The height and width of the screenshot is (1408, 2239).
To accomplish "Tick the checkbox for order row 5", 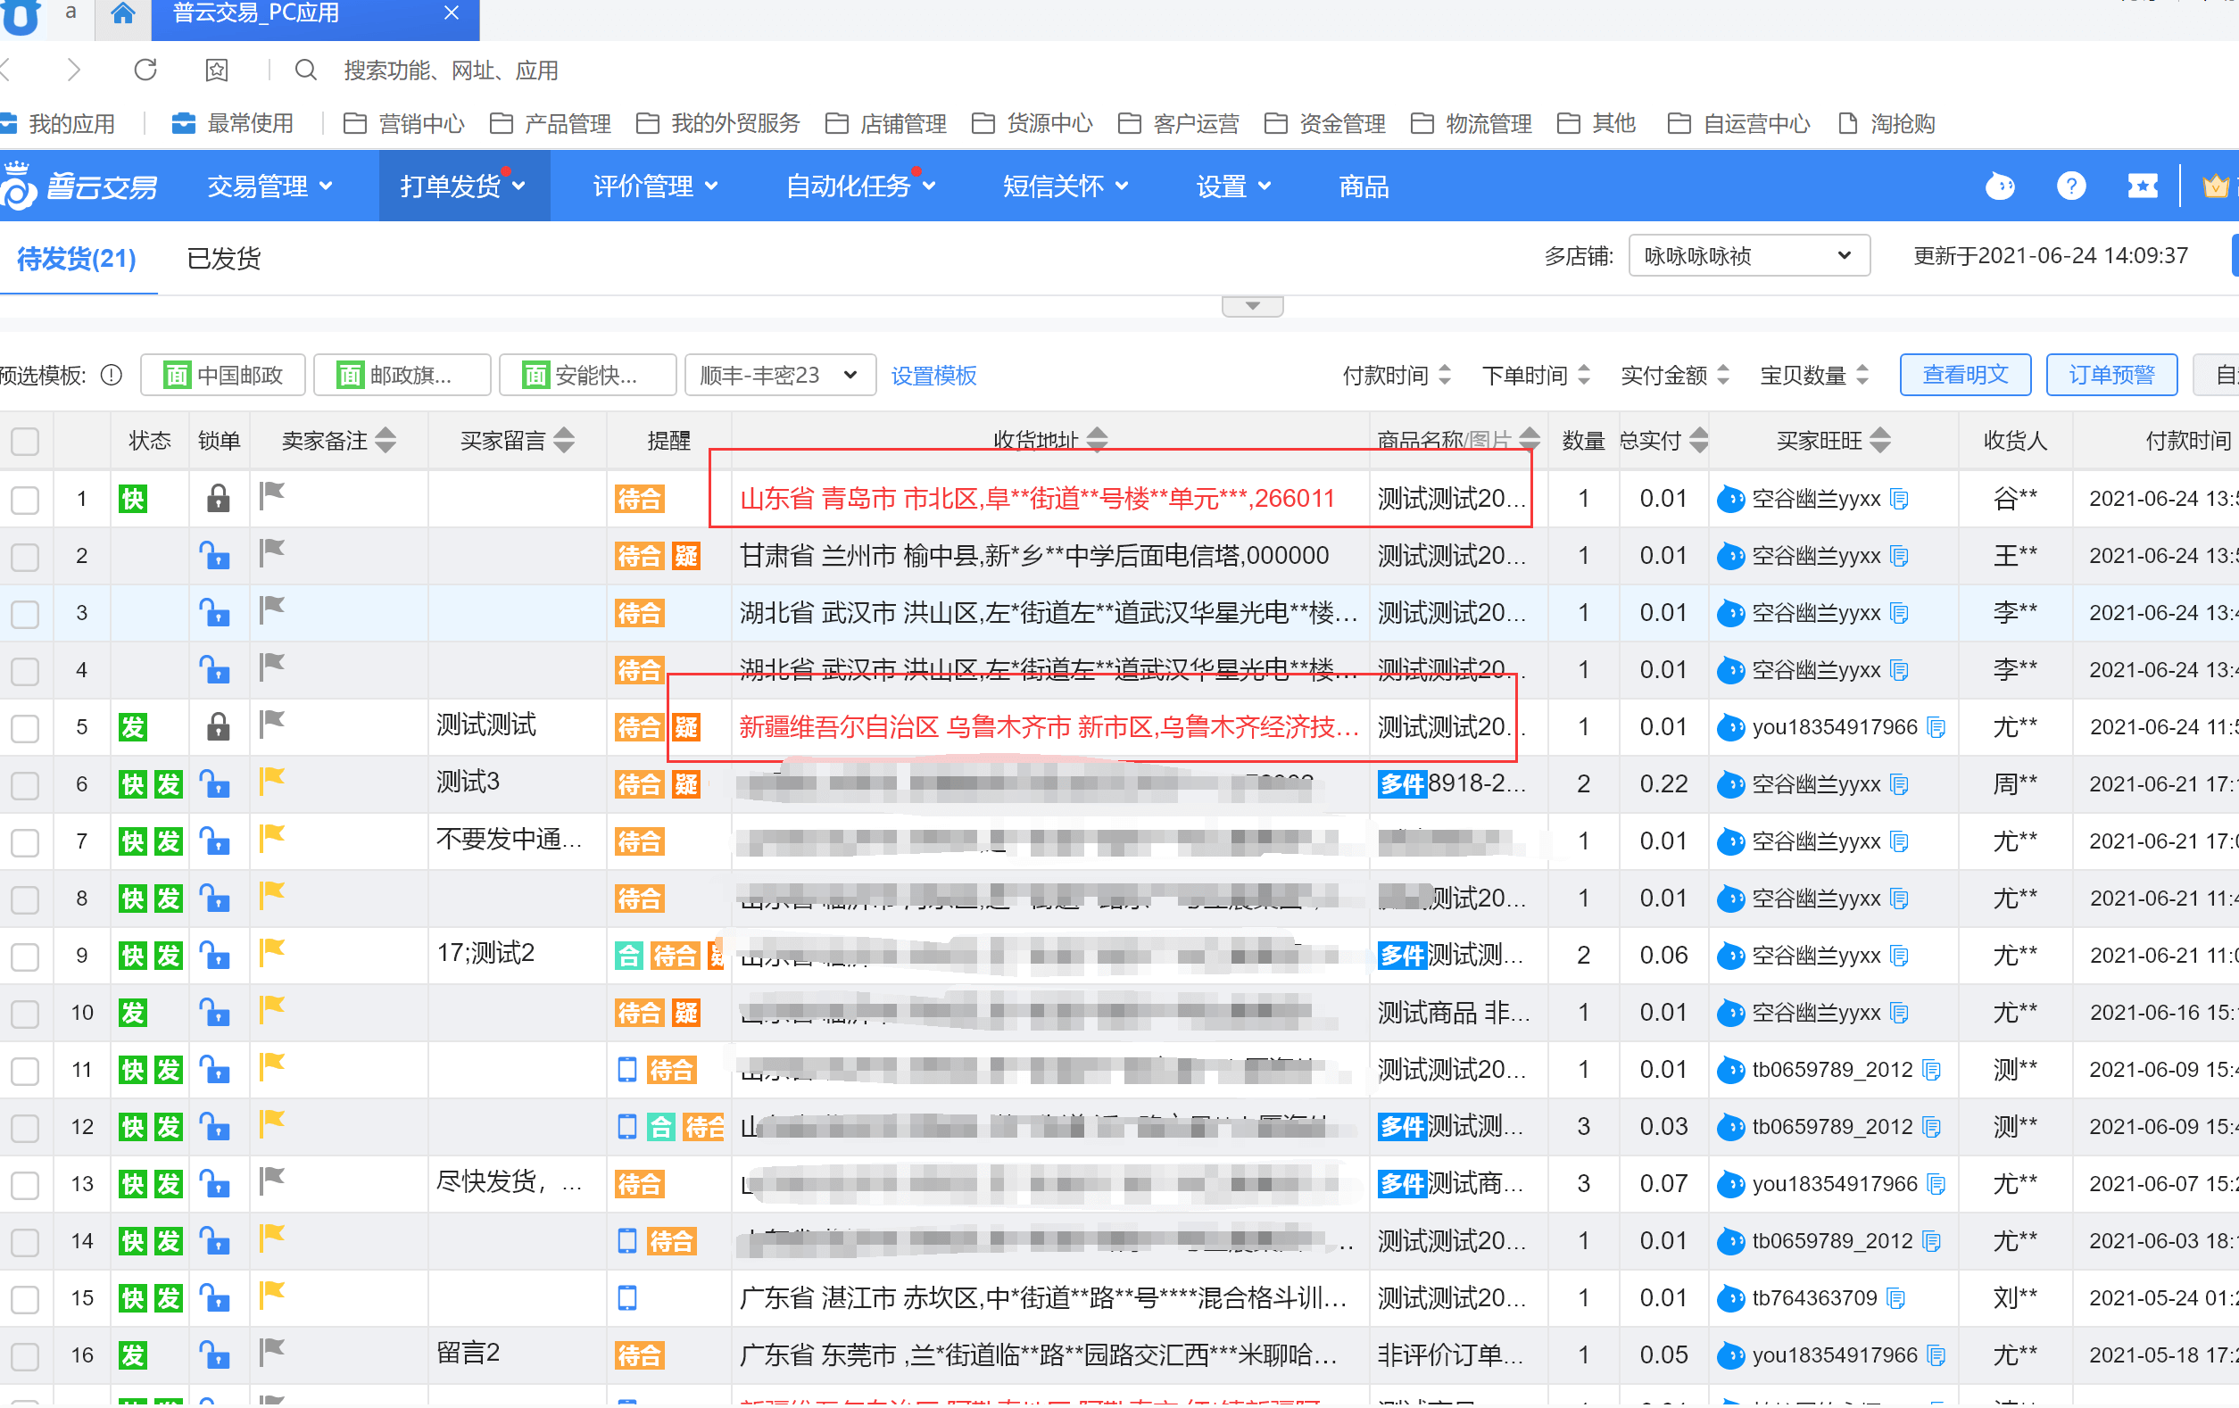I will click(25, 727).
